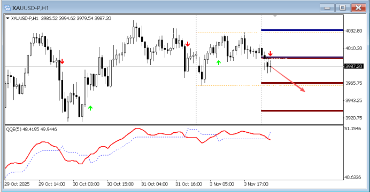Select the top blue horizontal level line

click(x=302, y=30)
